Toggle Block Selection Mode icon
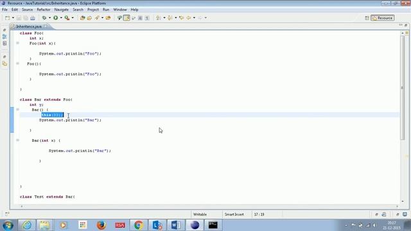Screen dimensions: 411x231 140,18
